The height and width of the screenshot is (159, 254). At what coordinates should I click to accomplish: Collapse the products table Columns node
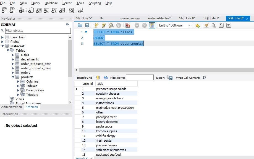(19, 81)
